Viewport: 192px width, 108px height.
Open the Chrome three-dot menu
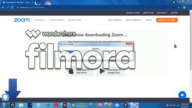click(x=189, y=7)
